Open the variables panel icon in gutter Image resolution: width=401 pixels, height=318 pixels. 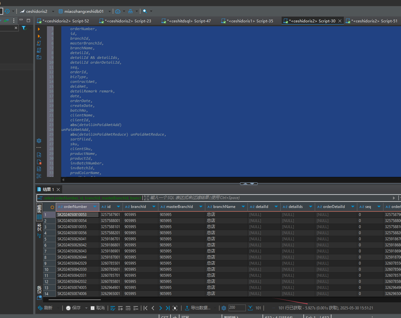click(39, 169)
